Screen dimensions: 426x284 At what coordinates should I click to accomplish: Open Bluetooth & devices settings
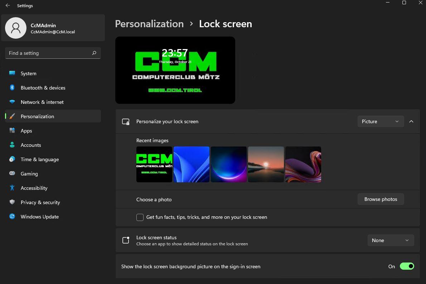point(53,88)
